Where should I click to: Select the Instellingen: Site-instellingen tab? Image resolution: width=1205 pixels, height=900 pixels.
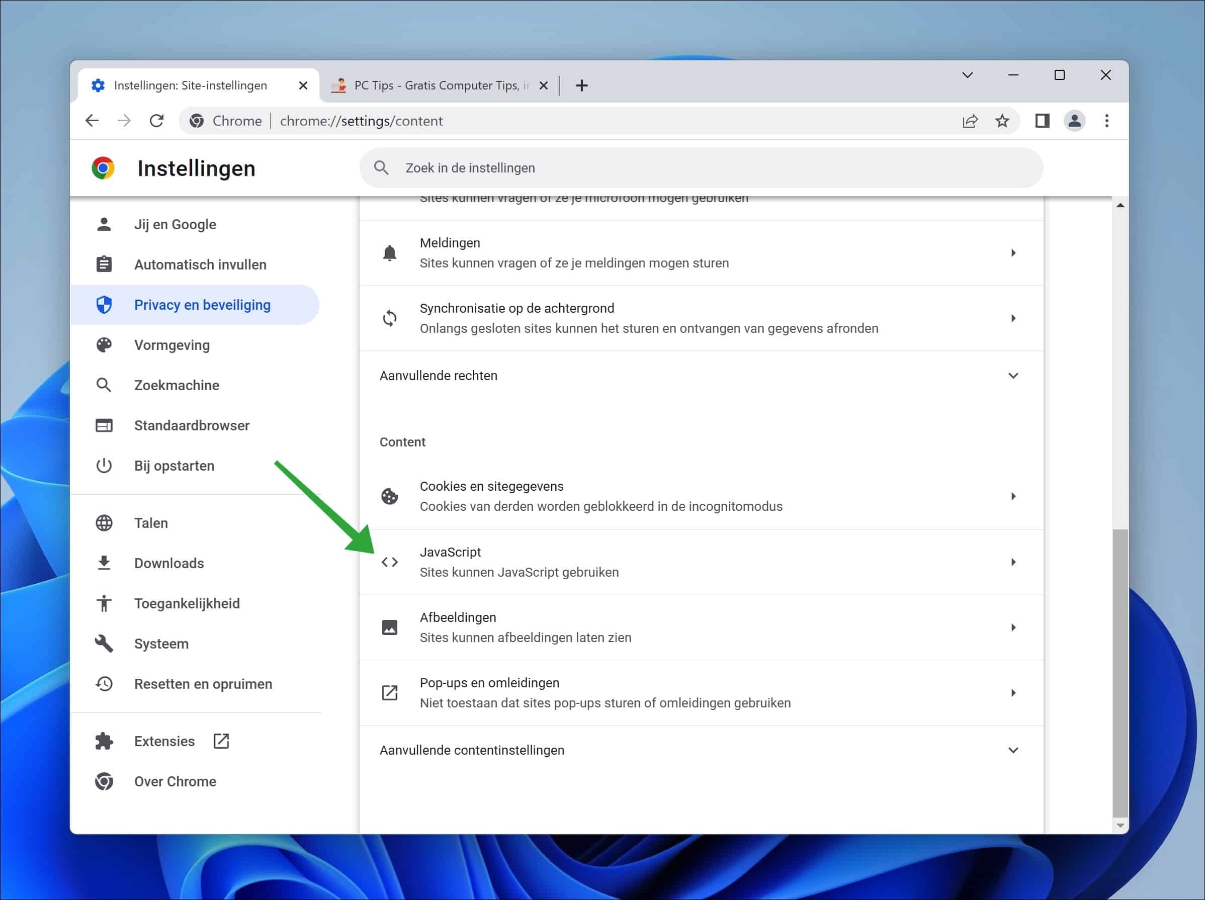(x=190, y=85)
